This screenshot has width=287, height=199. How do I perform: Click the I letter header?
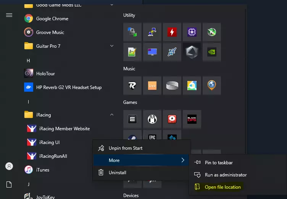tap(28, 102)
